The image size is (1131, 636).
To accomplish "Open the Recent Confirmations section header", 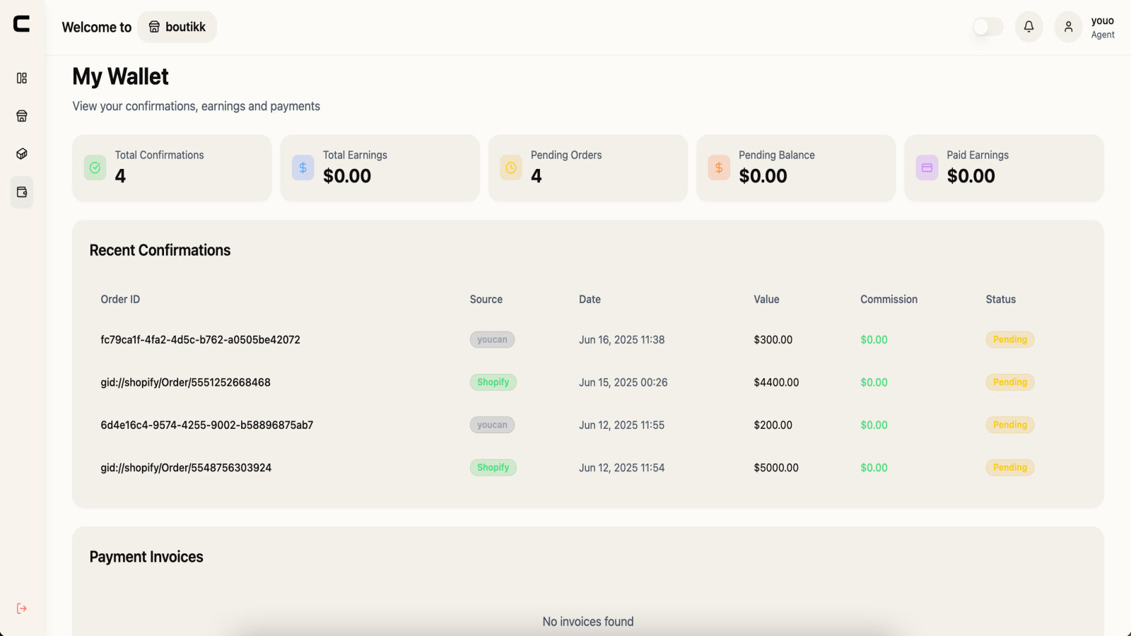I will point(160,249).
